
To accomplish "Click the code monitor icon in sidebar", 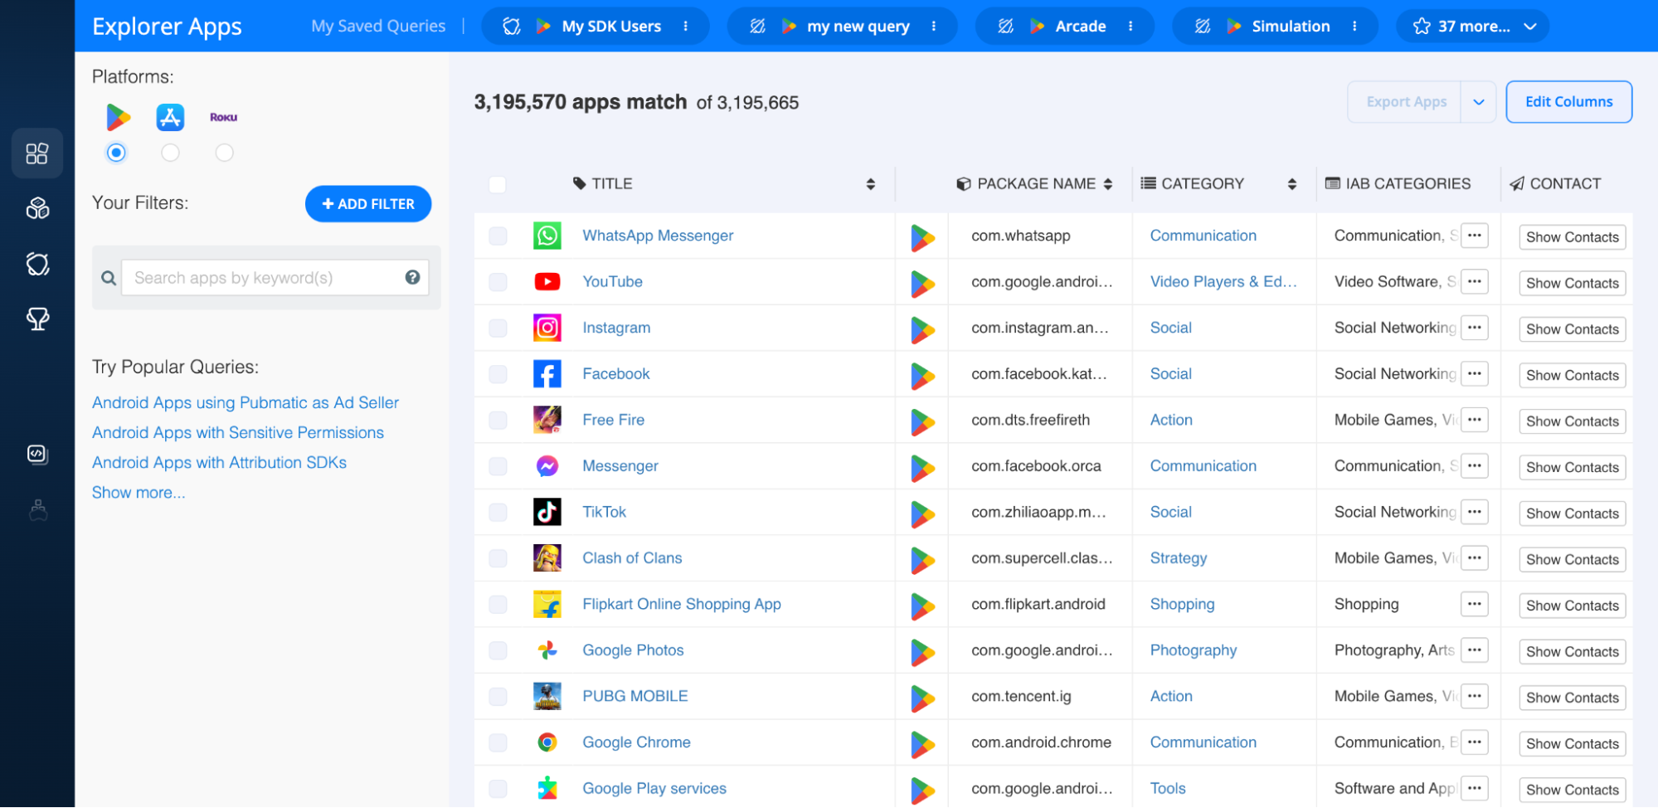I will click(37, 454).
